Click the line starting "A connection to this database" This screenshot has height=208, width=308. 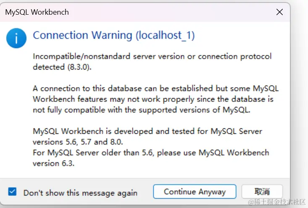point(155,88)
